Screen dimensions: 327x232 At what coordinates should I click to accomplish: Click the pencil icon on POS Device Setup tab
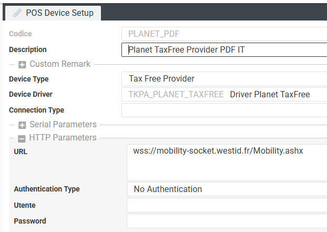[x=18, y=13]
